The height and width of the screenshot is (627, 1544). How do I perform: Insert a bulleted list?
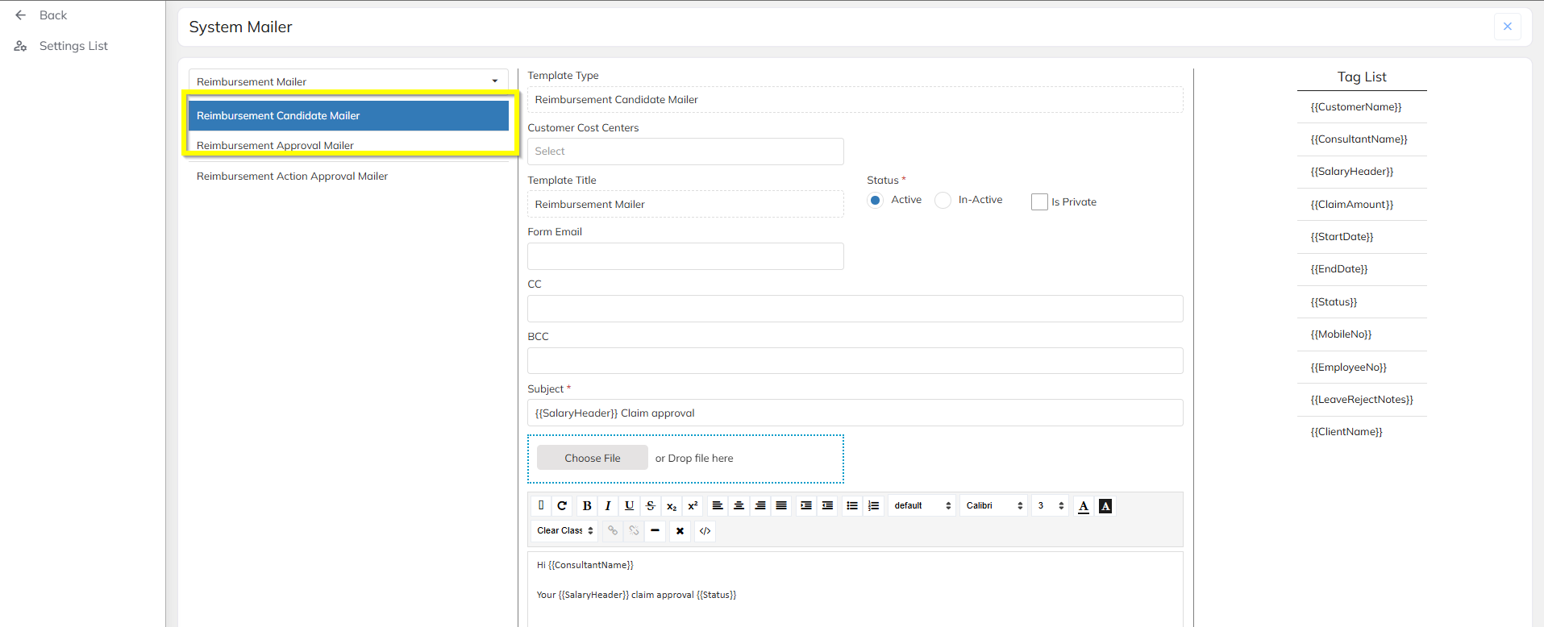pyautogui.click(x=852, y=506)
